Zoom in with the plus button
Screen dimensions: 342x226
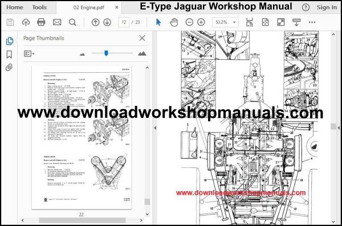click(201, 22)
